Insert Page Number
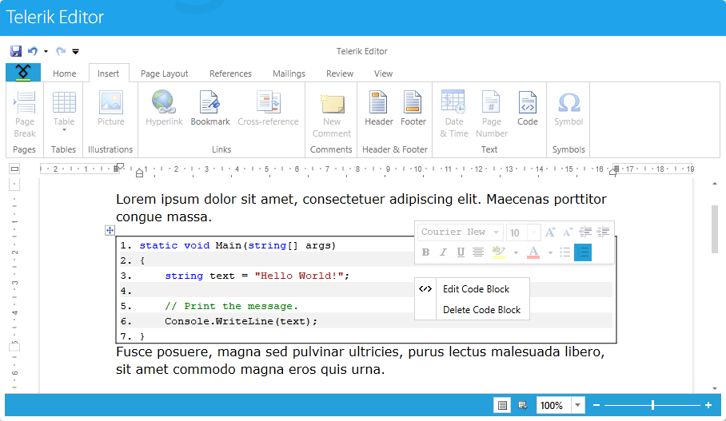 pos(492,114)
